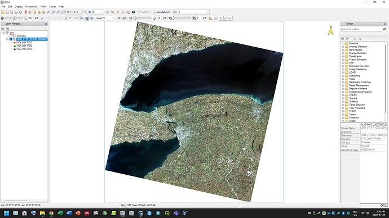389x218 pixels.
Task: Open the Display menu
Action: click(x=19, y=7)
